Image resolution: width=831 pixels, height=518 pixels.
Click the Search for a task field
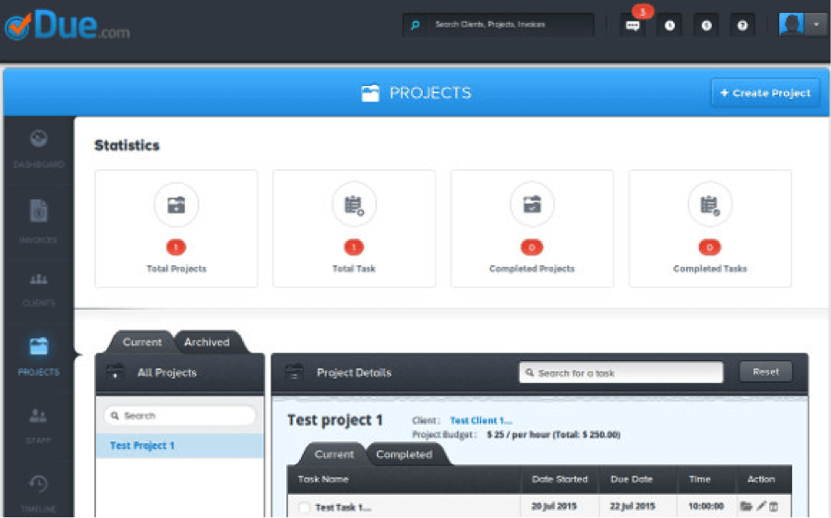(x=620, y=373)
